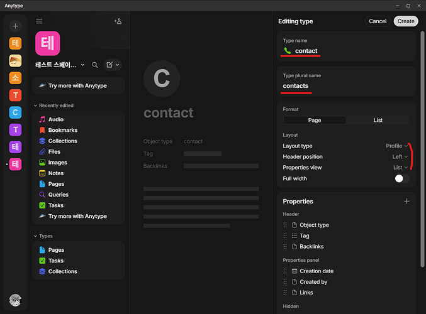Click the large pink space avatar
Viewport: 426px width, 314px height.
pos(48,43)
